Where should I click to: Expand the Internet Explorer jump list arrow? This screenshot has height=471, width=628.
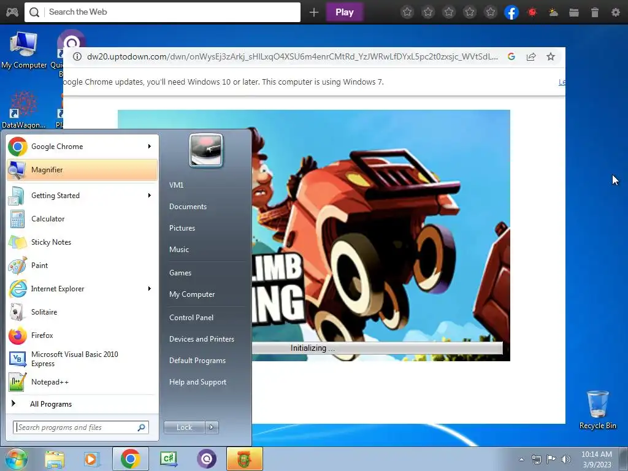[150, 289]
